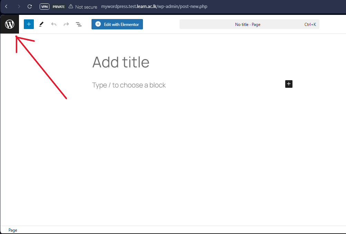This screenshot has width=346, height=234.
Task: Click the Not secure warning icon
Action: [70, 7]
